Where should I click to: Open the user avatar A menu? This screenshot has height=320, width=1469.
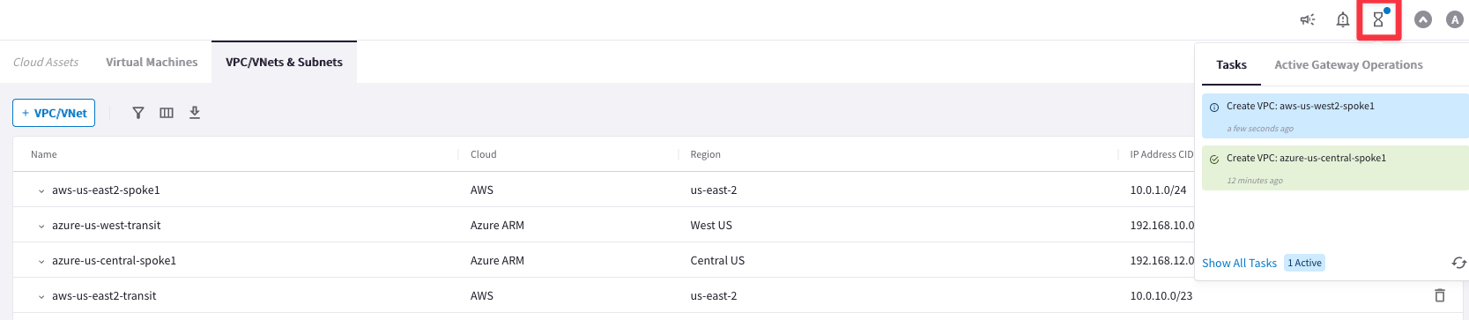point(1455,19)
